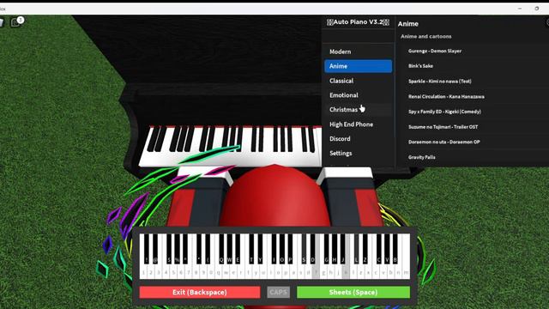Screen dimensions: 549x309
Task: Play the Gravity Falls song
Action: (421, 157)
